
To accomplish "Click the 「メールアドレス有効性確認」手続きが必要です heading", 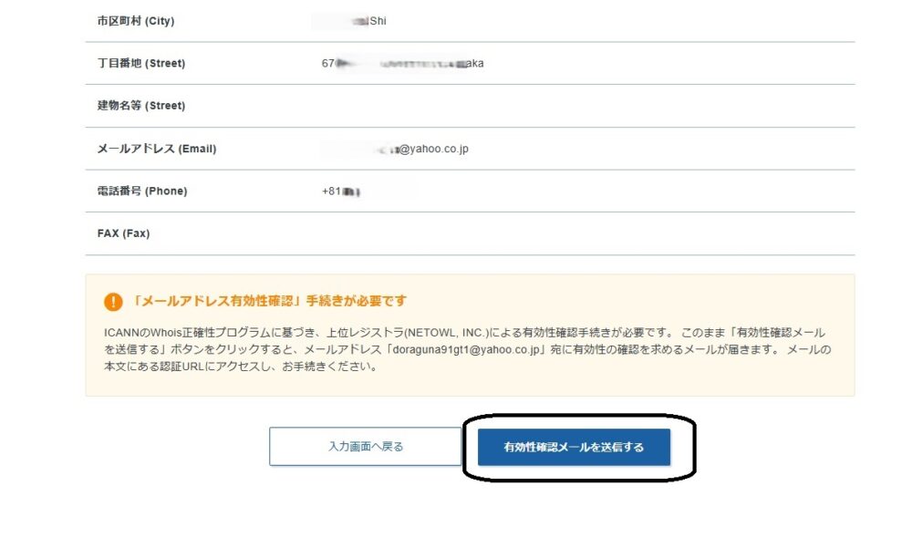I will pyautogui.click(x=268, y=301).
